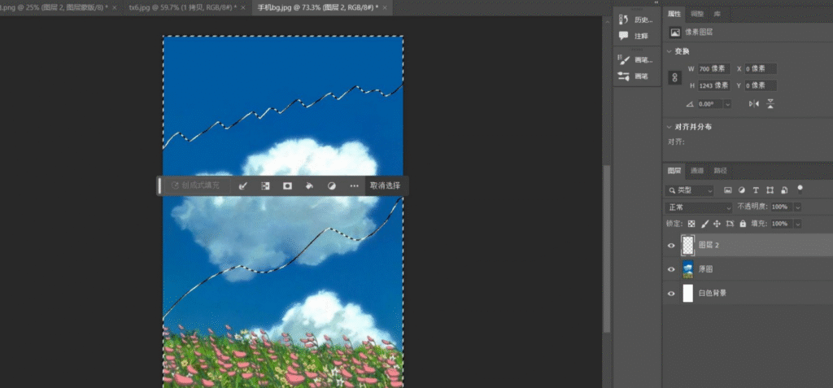
Task: Click the Y position 0 像素 field
Action: coord(761,85)
